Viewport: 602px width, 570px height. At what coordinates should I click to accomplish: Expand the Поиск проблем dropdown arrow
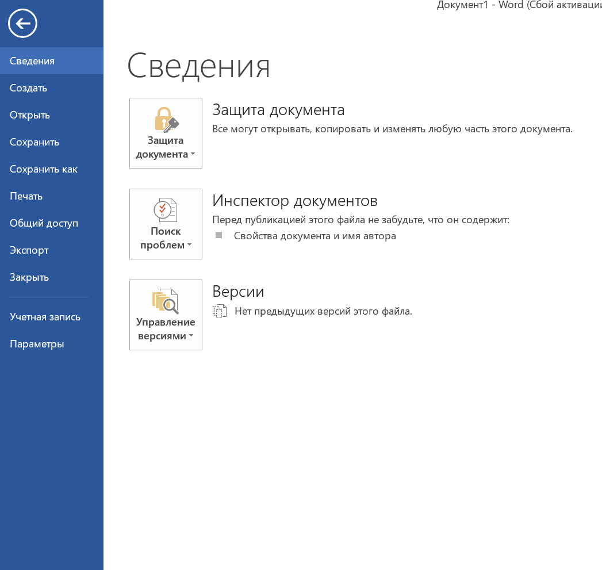click(189, 244)
